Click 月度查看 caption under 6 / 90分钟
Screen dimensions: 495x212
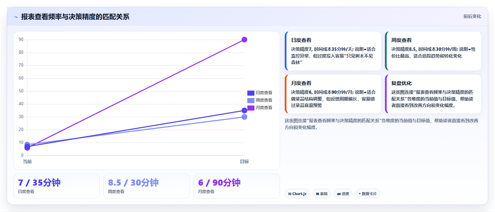tap(206, 192)
